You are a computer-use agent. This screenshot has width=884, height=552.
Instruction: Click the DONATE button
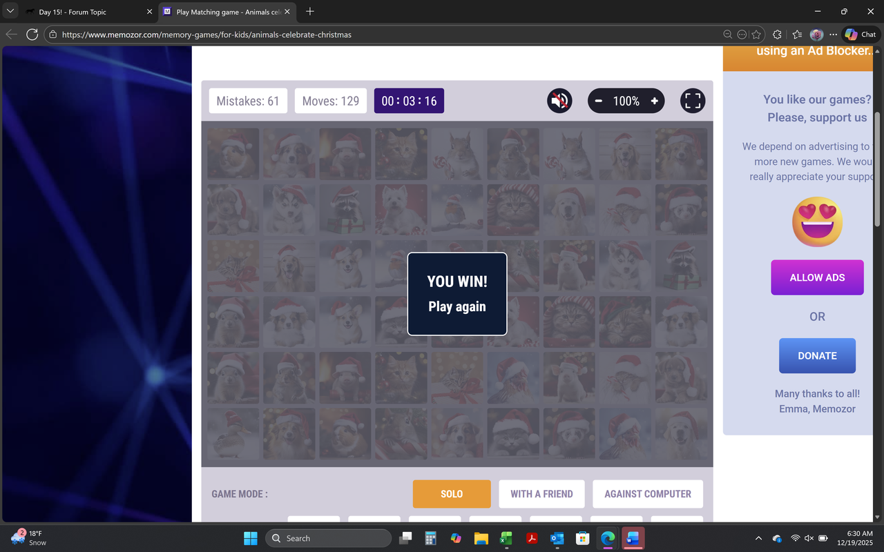click(817, 356)
